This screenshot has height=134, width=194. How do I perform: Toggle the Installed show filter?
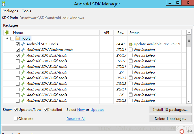coord(46,110)
